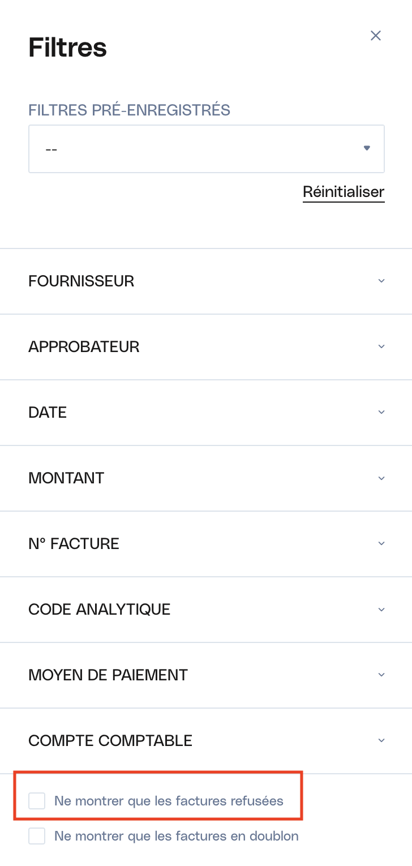
Task: Expand the MOYEN DE PAIEMENT chevron
Action: pyautogui.click(x=381, y=675)
